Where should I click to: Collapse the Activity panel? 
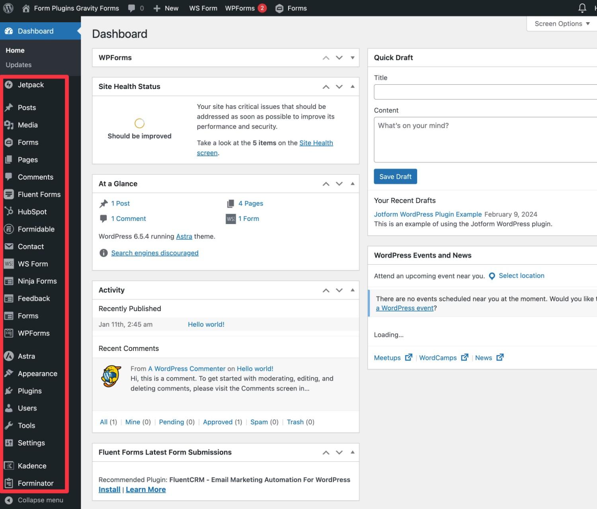point(352,290)
